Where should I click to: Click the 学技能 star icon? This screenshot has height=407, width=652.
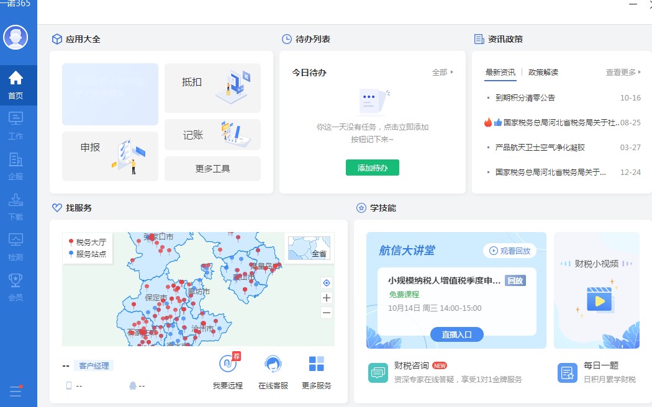[361, 208]
